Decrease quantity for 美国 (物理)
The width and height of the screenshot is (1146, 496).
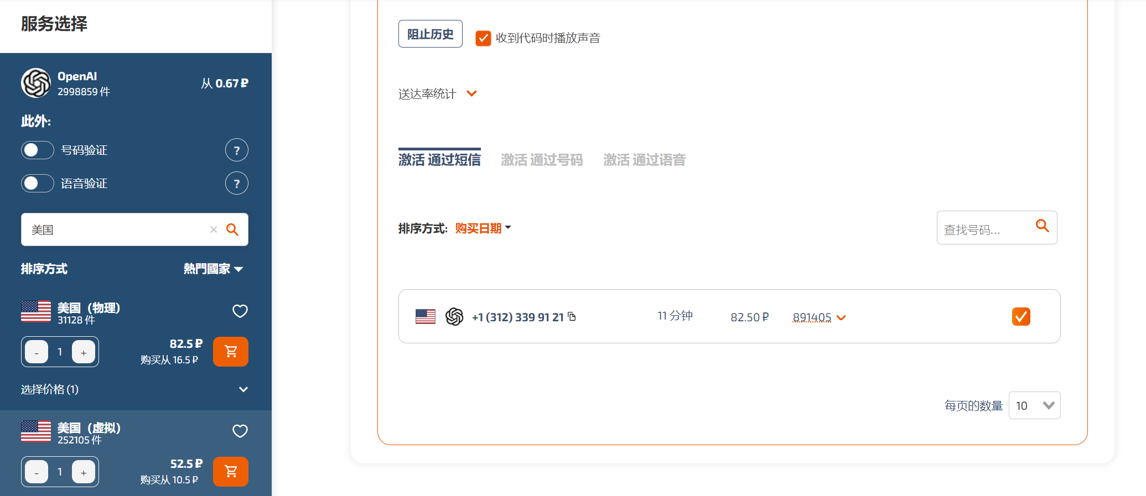click(37, 352)
